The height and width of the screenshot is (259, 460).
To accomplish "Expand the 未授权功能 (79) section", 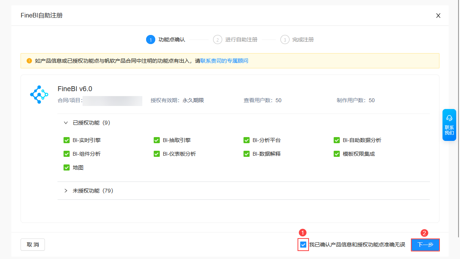I will (66, 191).
